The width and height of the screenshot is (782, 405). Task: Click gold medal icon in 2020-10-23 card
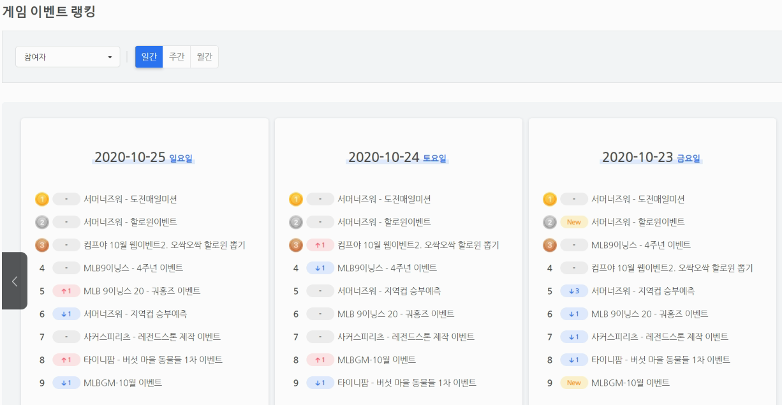(550, 199)
